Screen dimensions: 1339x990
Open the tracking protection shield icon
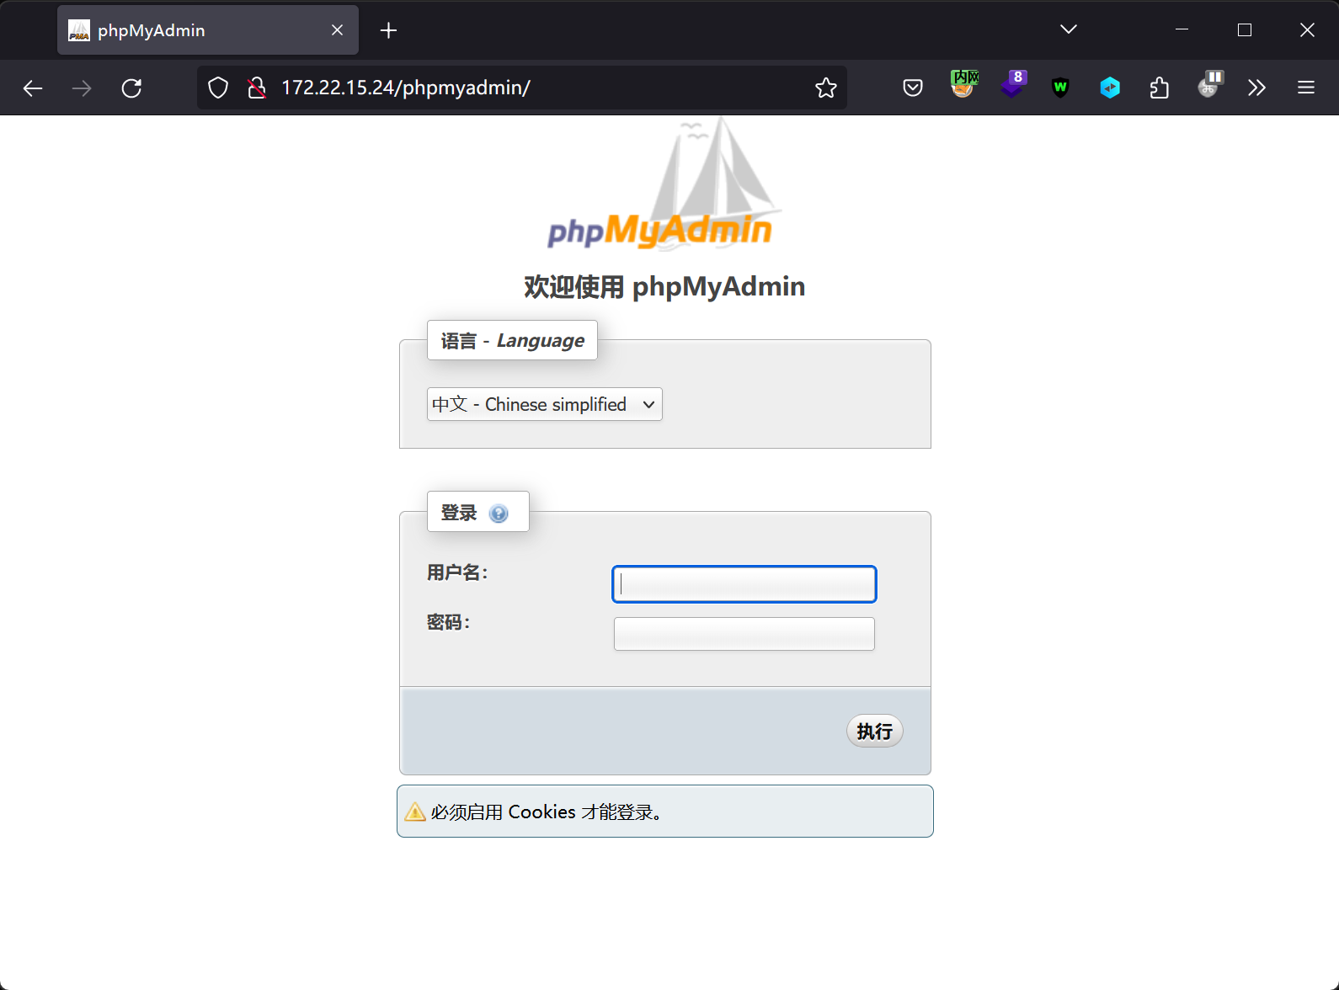coord(218,88)
